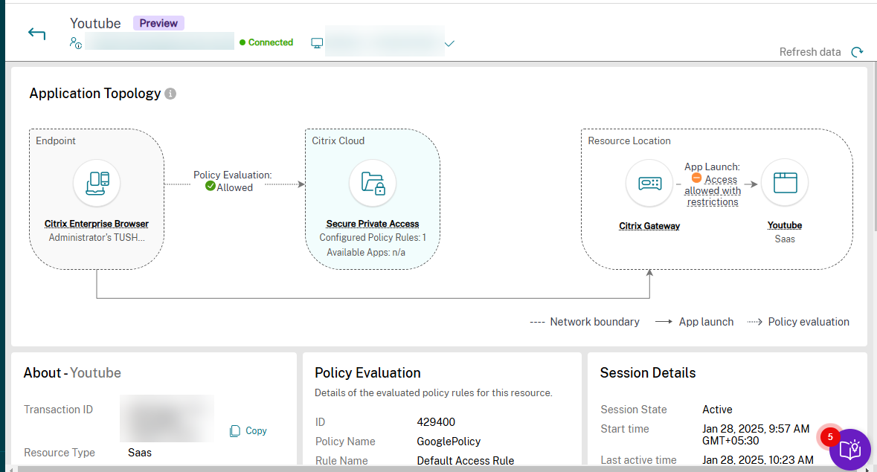Copy the Transaction ID
The image size is (877, 472).
(x=248, y=430)
